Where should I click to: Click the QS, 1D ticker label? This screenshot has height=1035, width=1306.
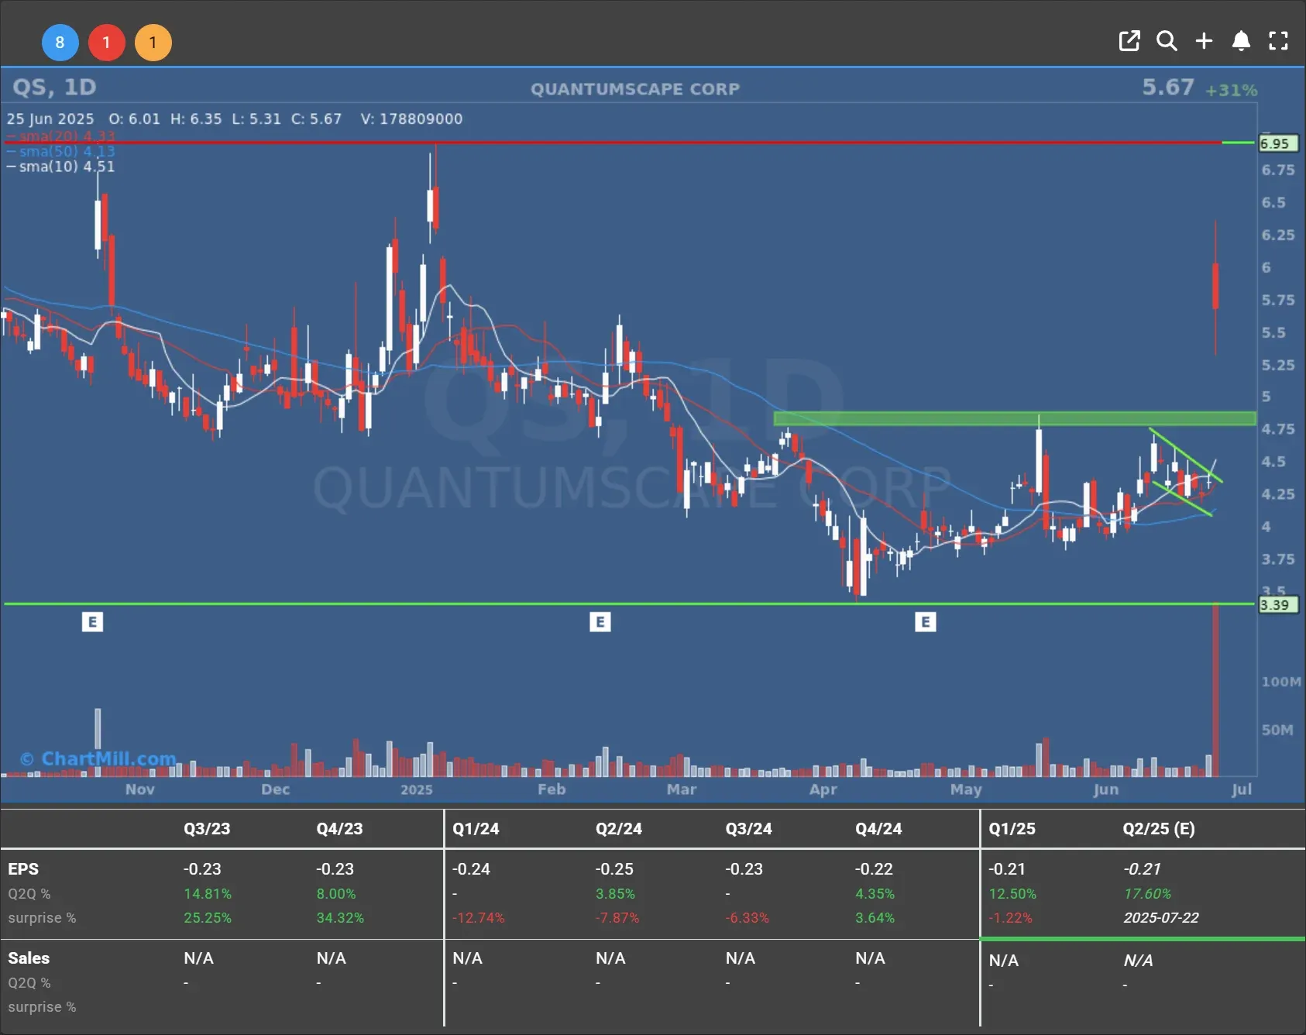pyautogui.click(x=54, y=87)
